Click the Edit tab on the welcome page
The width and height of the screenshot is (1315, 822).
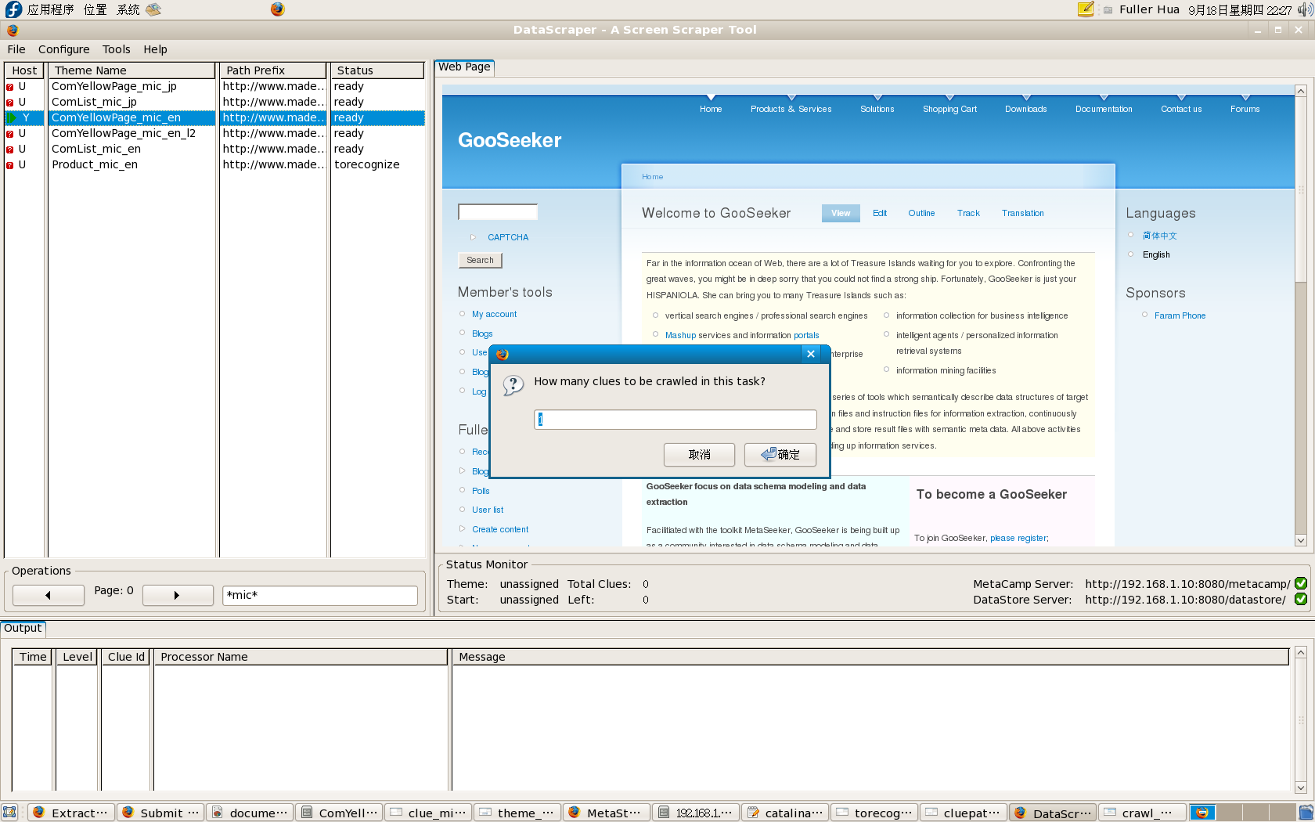pyautogui.click(x=880, y=214)
